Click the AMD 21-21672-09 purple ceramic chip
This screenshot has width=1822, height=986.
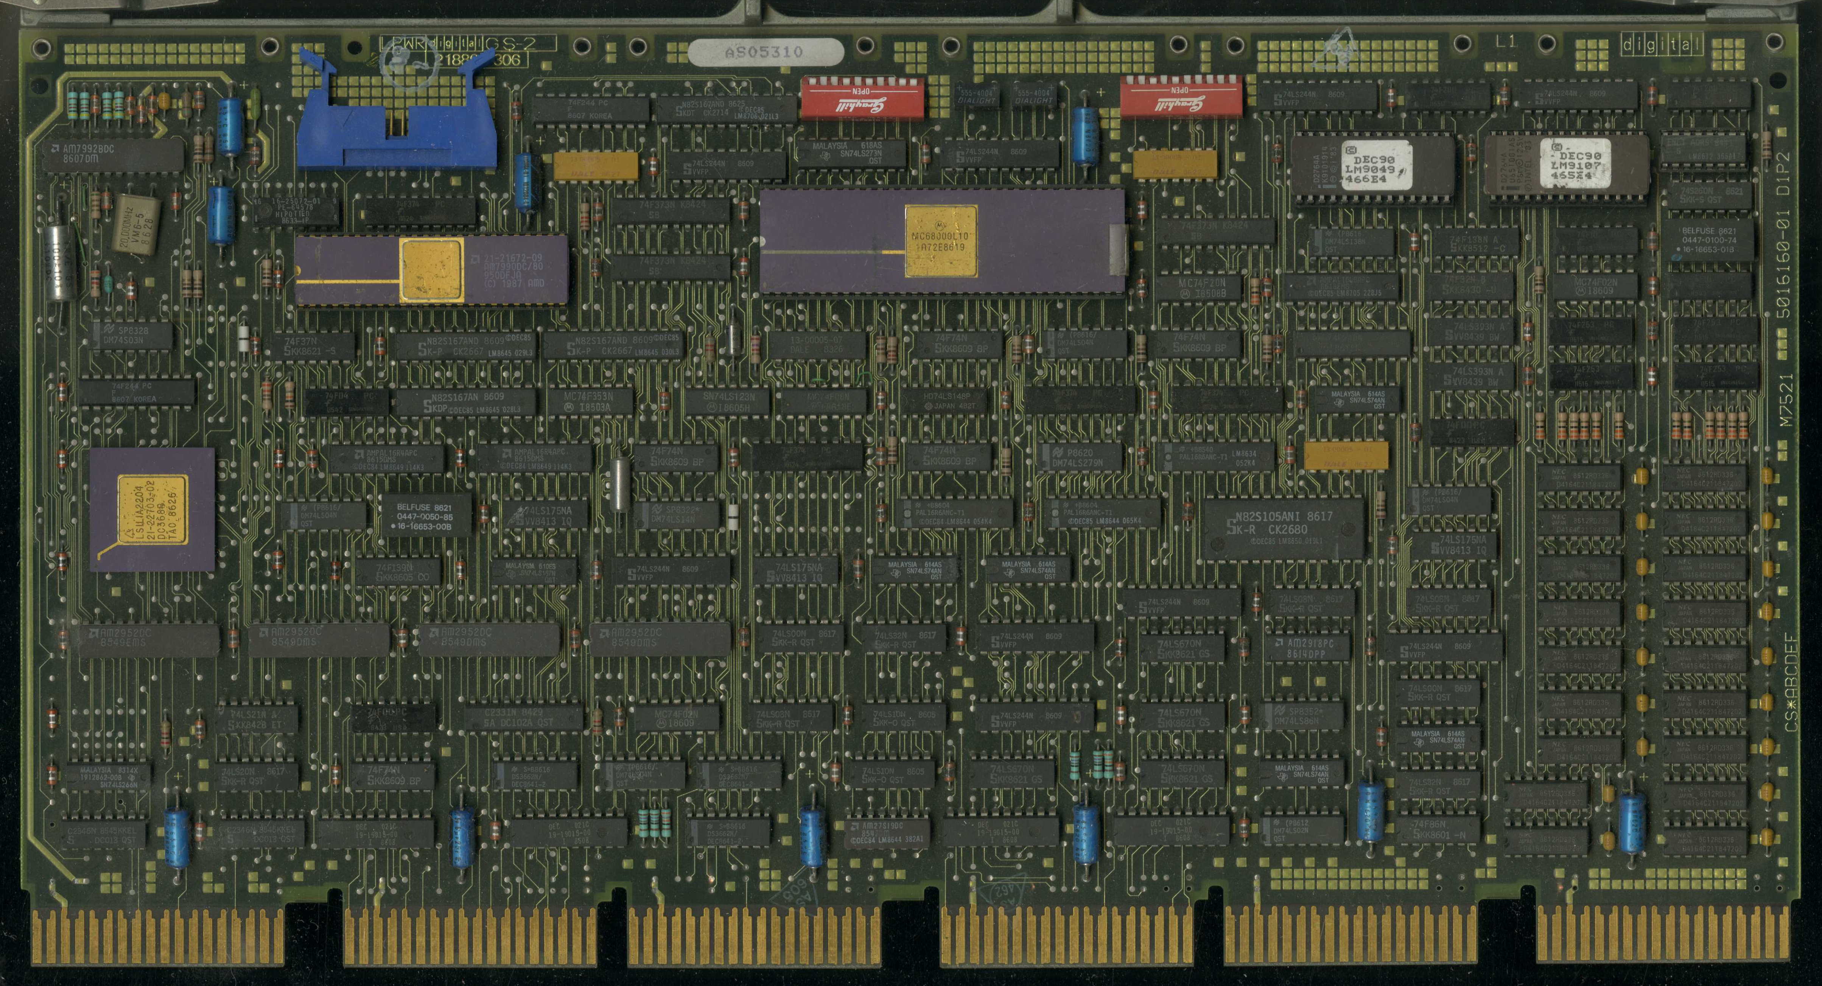(x=431, y=270)
